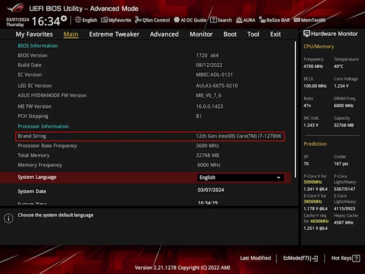
Task: Click the CPU/Memory section heading
Action: click(318, 47)
